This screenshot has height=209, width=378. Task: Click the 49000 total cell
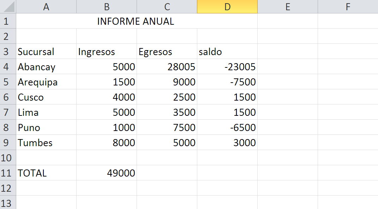pyautogui.click(x=106, y=173)
